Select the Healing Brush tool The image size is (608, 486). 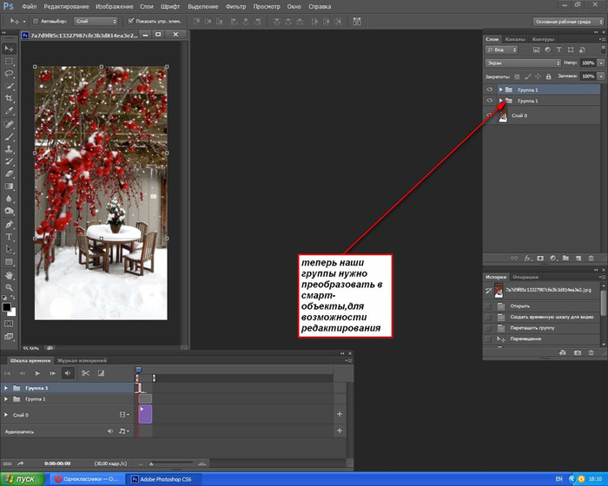point(9,124)
